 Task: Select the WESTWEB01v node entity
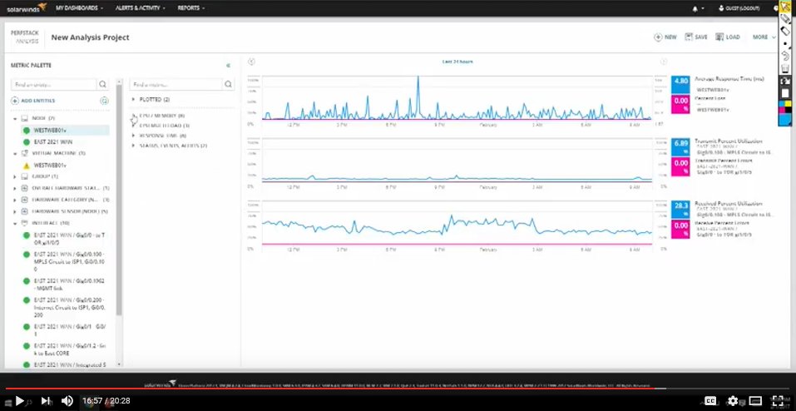[65, 130]
